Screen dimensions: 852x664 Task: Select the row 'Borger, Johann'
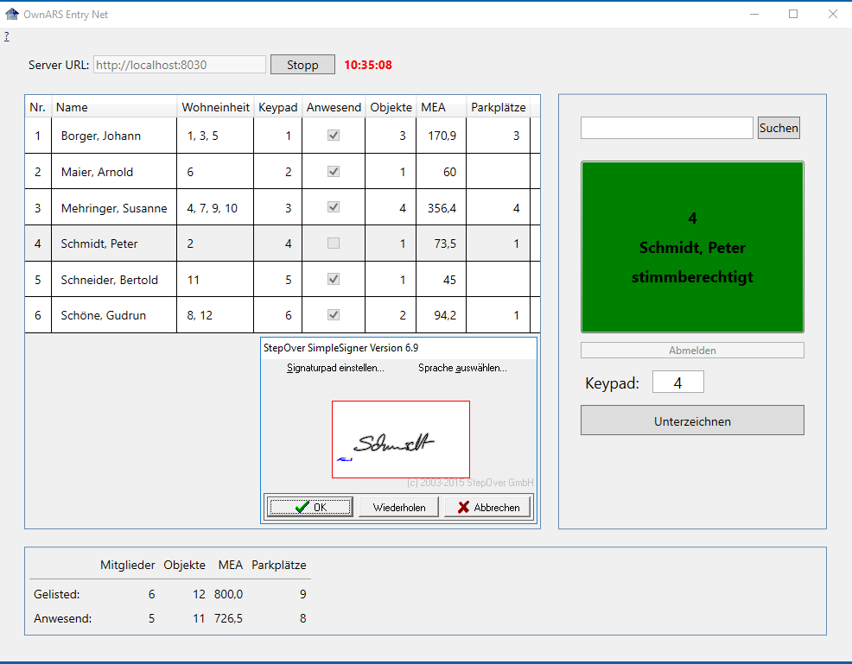click(283, 136)
